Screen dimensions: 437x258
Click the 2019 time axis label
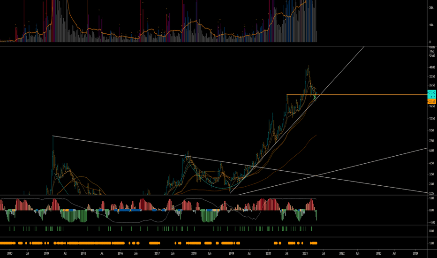point(231,253)
